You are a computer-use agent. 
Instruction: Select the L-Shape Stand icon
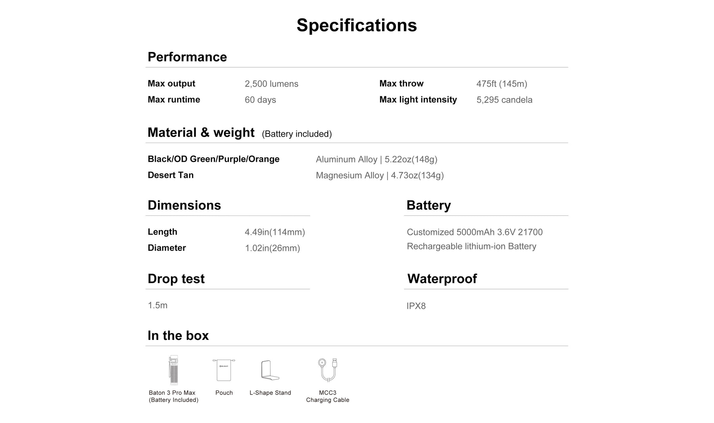270,370
